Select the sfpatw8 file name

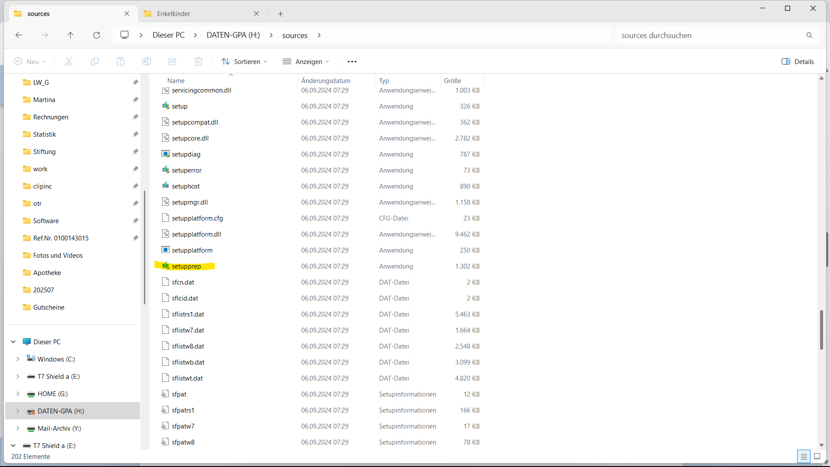(183, 442)
